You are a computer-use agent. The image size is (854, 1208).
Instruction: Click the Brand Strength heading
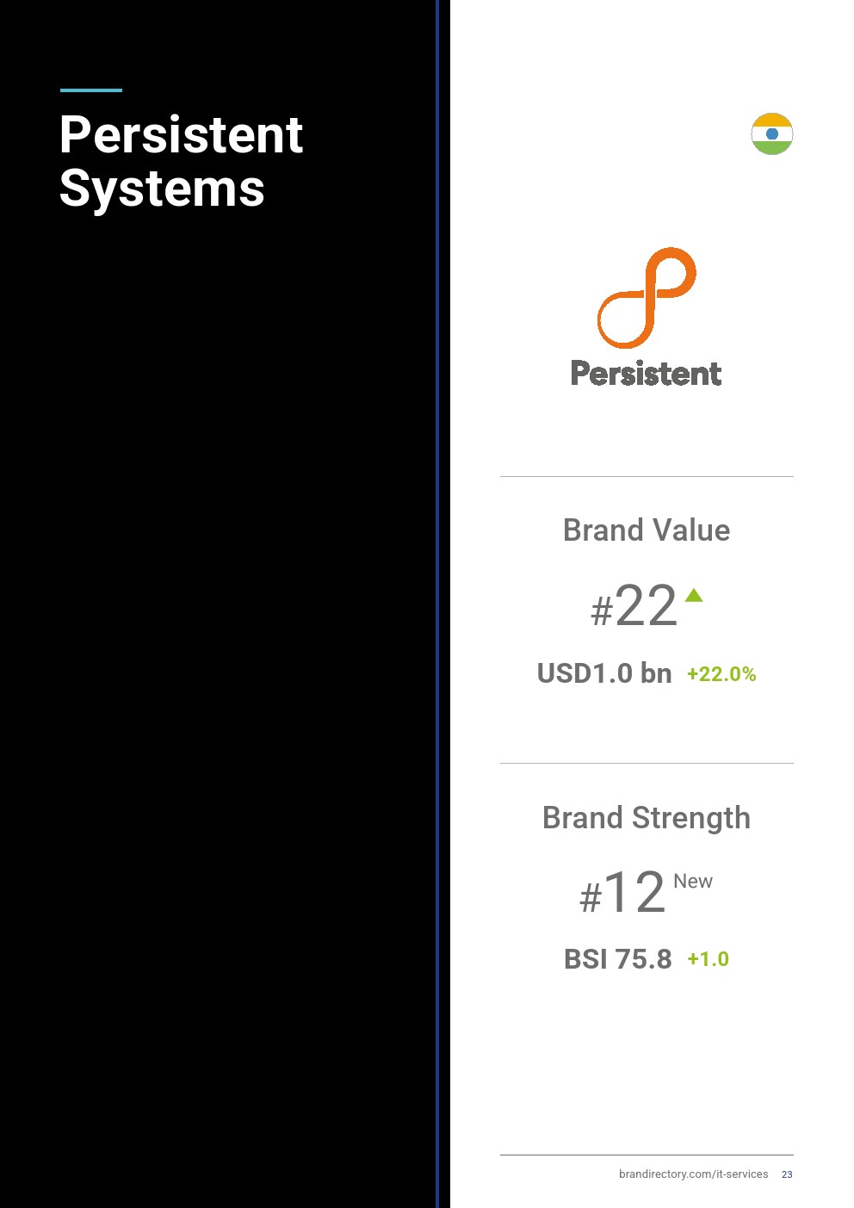point(647,818)
